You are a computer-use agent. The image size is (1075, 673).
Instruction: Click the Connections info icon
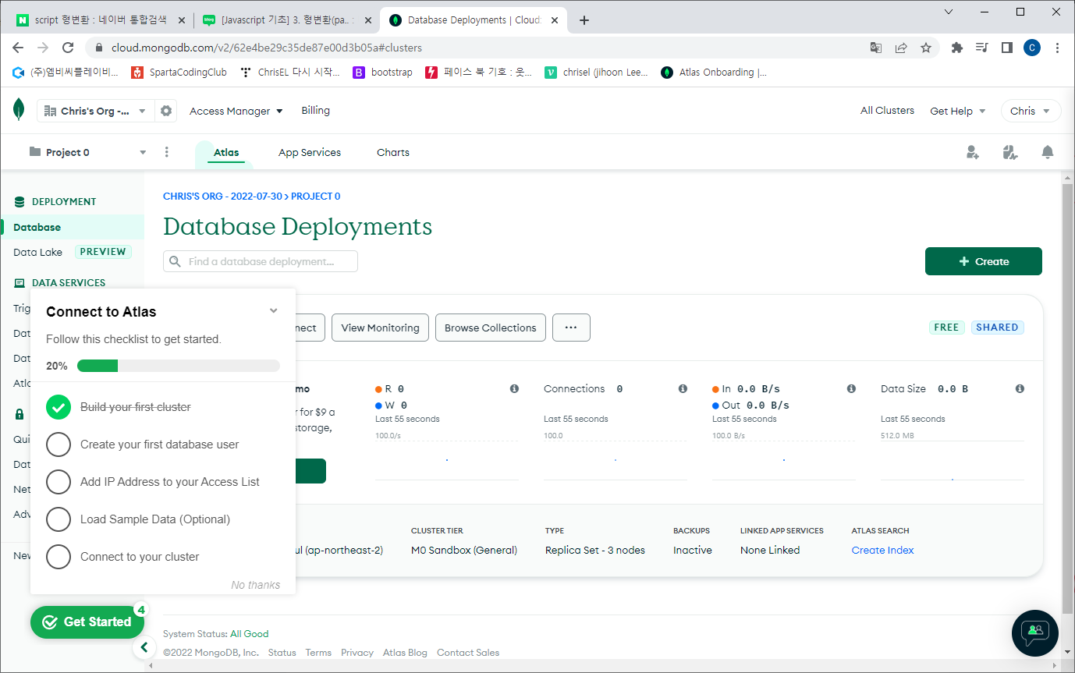(x=683, y=388)
